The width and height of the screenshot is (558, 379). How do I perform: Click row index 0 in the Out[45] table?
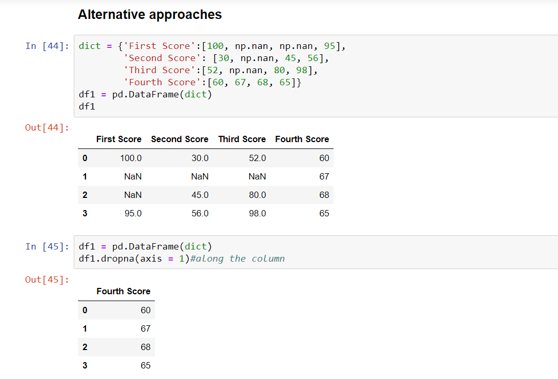click(85, 310)
